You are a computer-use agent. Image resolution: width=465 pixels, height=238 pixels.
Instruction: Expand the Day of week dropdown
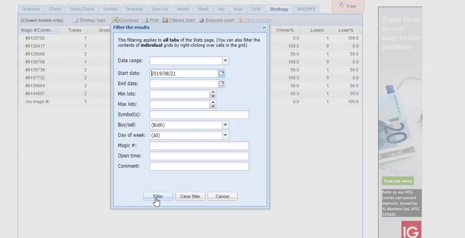coord(225,135)
